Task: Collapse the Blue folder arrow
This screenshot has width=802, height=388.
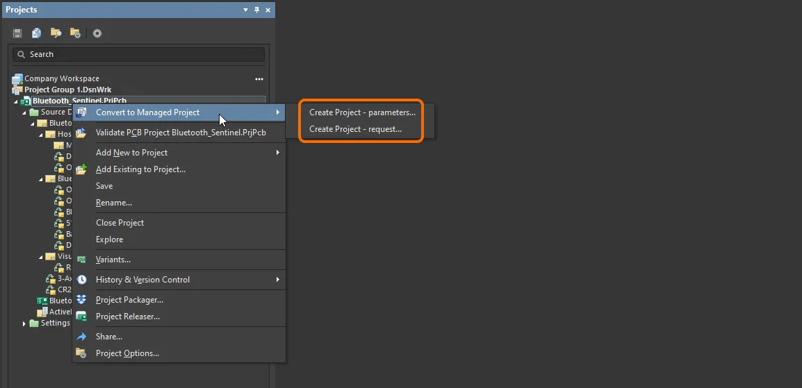Action: coord(40,179)
